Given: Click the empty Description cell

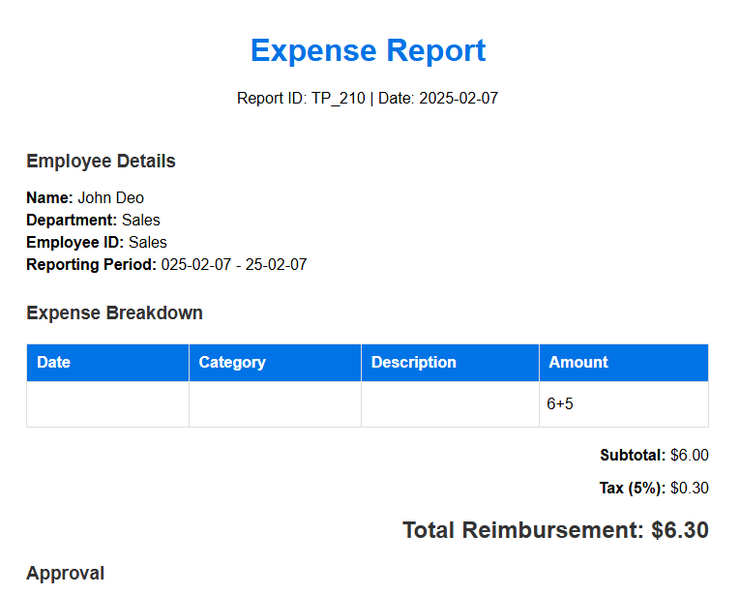Looking at the screenshot, I should pos(450,404).
